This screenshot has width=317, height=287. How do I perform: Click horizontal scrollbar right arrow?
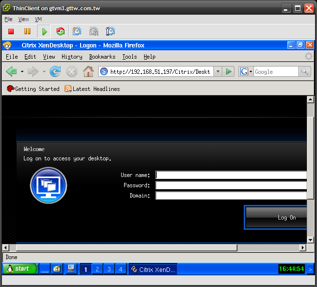[x=302, y=247]
